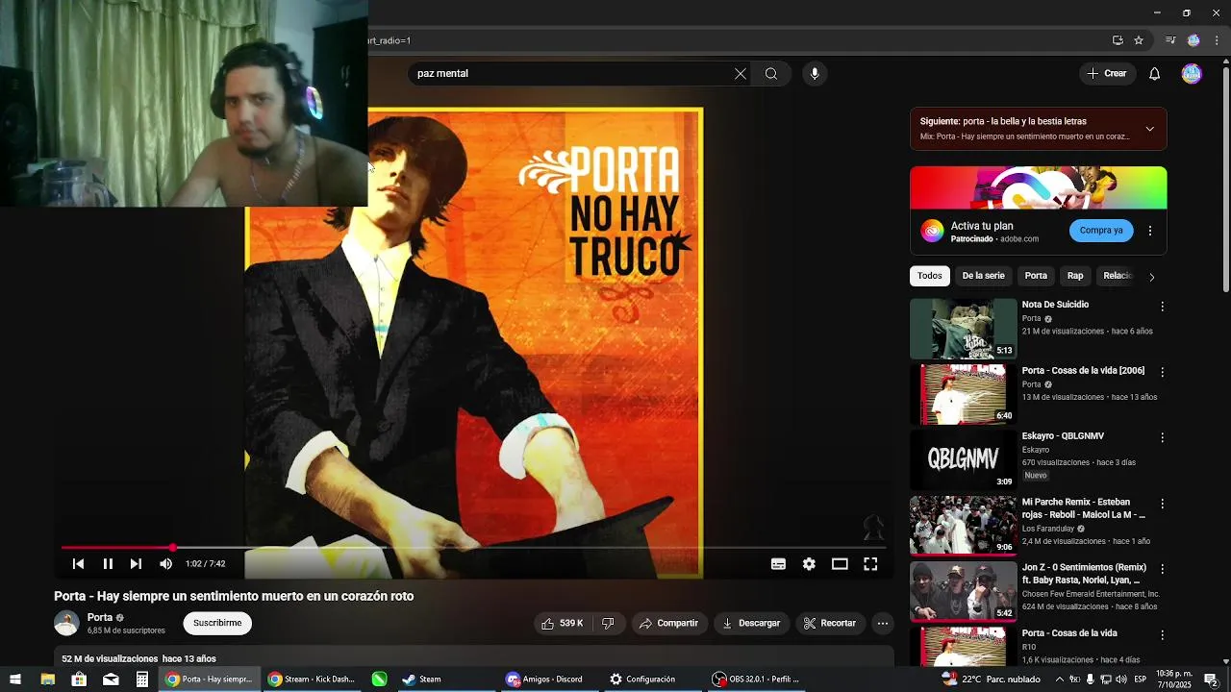Open Windows notification center icon
The height and width of the screenshot is (692, 1231).
click(x=1211, y=679)
